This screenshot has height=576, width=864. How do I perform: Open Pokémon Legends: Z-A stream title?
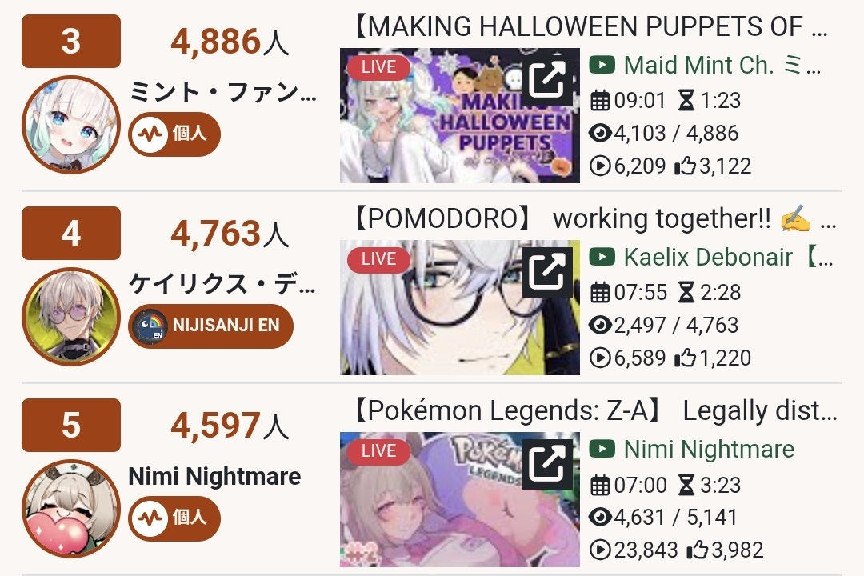pos(595,410)
